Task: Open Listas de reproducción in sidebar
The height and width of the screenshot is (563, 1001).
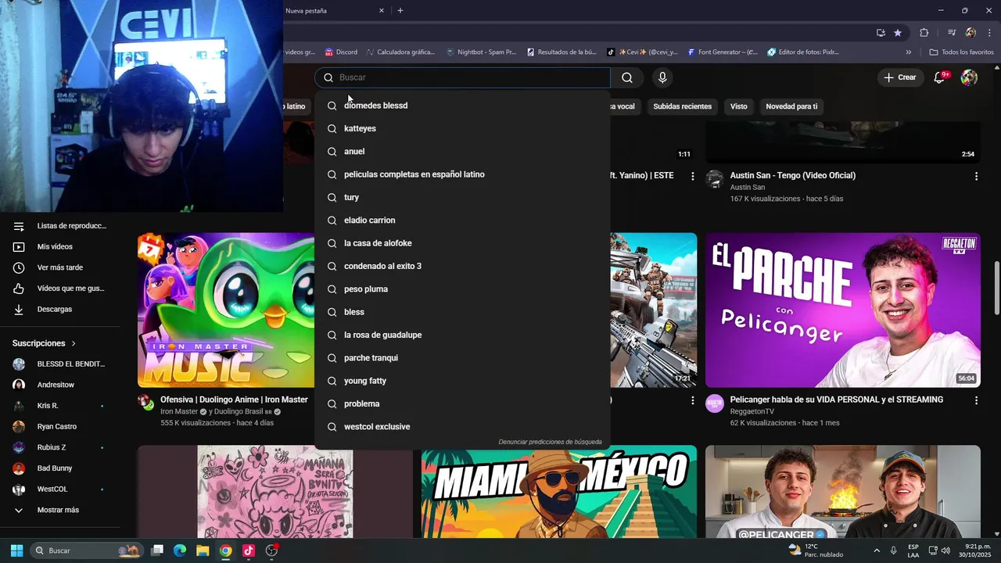Action: click(x=59, y=226)
